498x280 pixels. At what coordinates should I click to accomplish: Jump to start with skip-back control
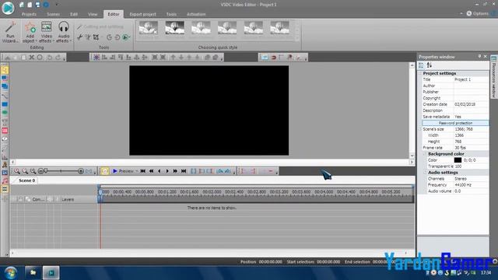(x=143, y=171)
